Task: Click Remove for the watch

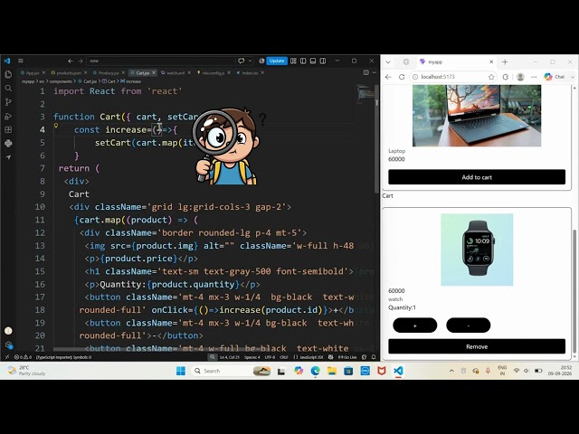Action: point(477,346)
